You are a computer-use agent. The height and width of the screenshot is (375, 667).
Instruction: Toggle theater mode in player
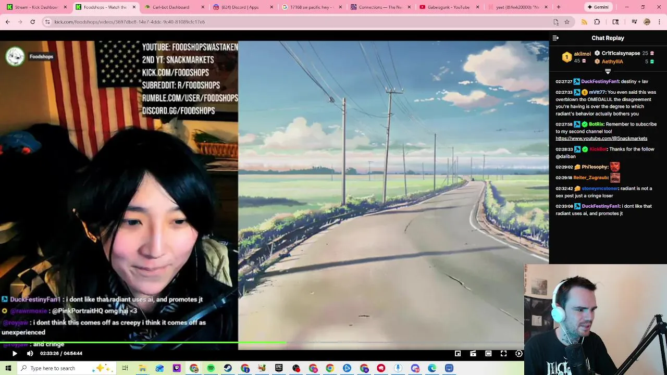[x=488, y=353]
